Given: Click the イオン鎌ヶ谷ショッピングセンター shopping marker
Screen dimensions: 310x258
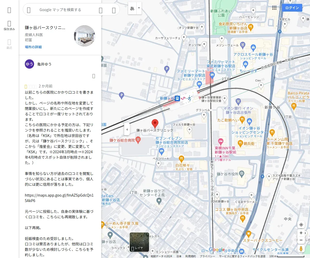Looking at the screenshot, I should (249, 121).
